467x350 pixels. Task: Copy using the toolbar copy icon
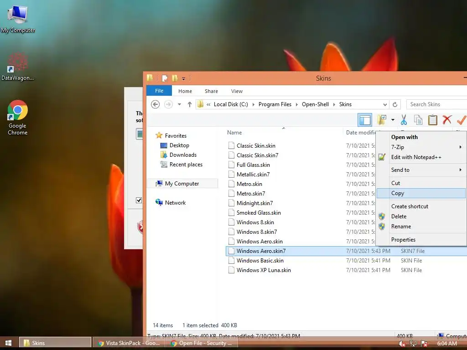pos(418,120)
